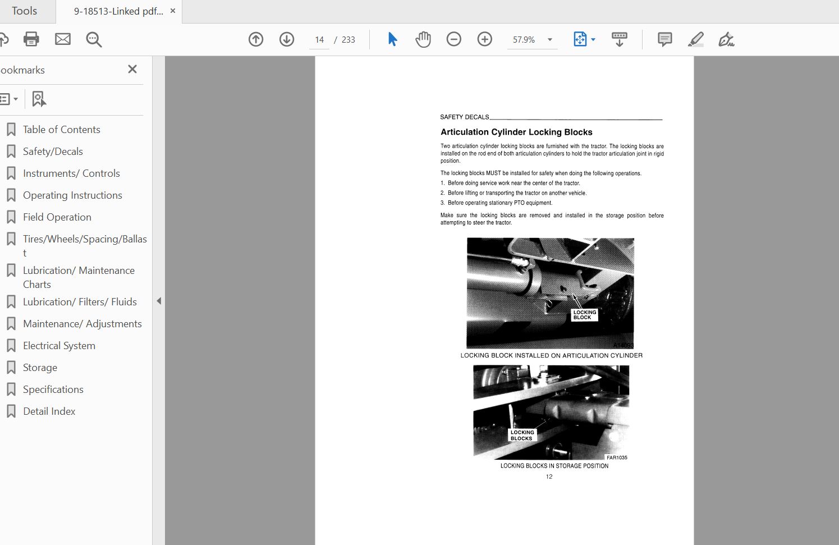Select the Storage bookmark

(x=40, y=368)
